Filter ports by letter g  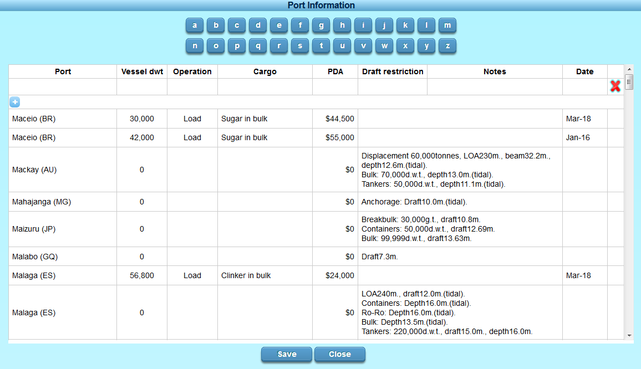click(321, 25)
